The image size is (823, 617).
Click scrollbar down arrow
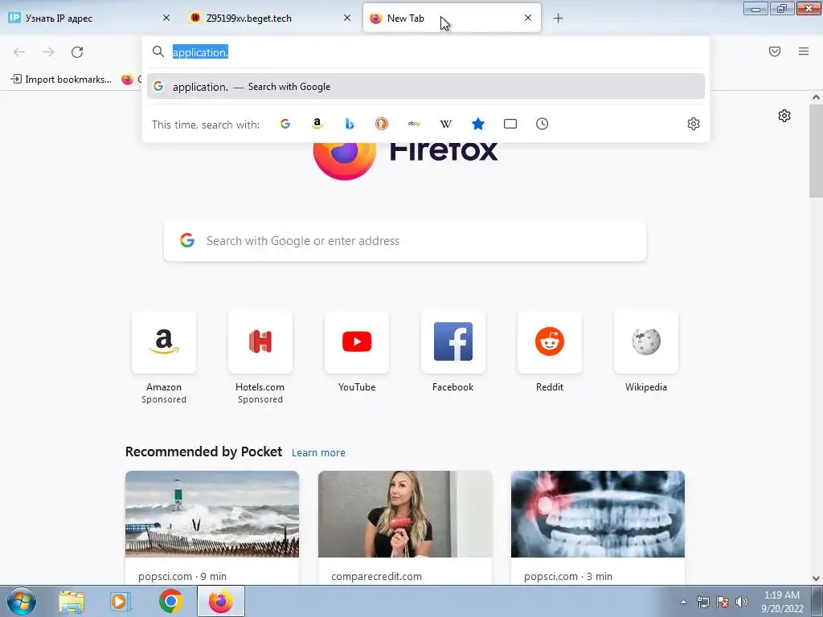coord(816,578)
